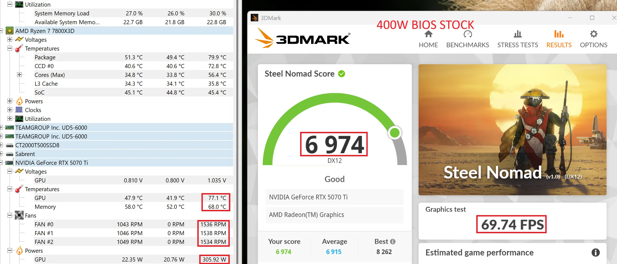Click the 6 915 Average score
The width and height of the screenshot is (617, 264).
(x=334, y=252)
